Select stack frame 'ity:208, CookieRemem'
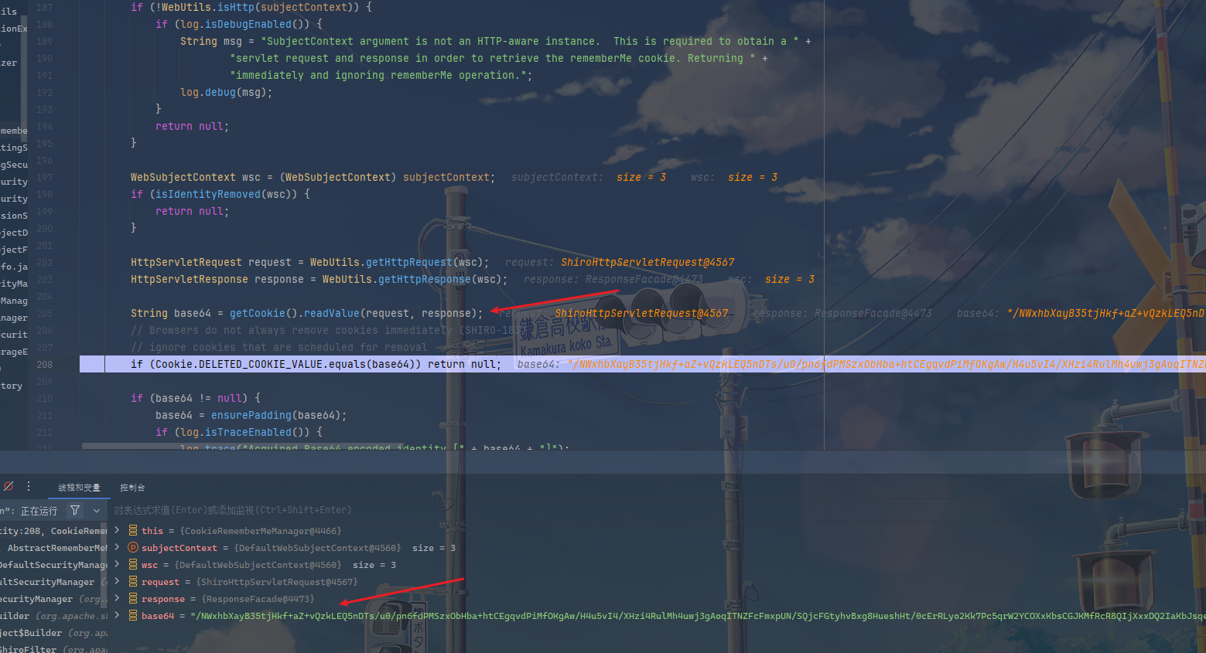The height and width of the screenshot is (653, 1206). (x=54, y=531)
